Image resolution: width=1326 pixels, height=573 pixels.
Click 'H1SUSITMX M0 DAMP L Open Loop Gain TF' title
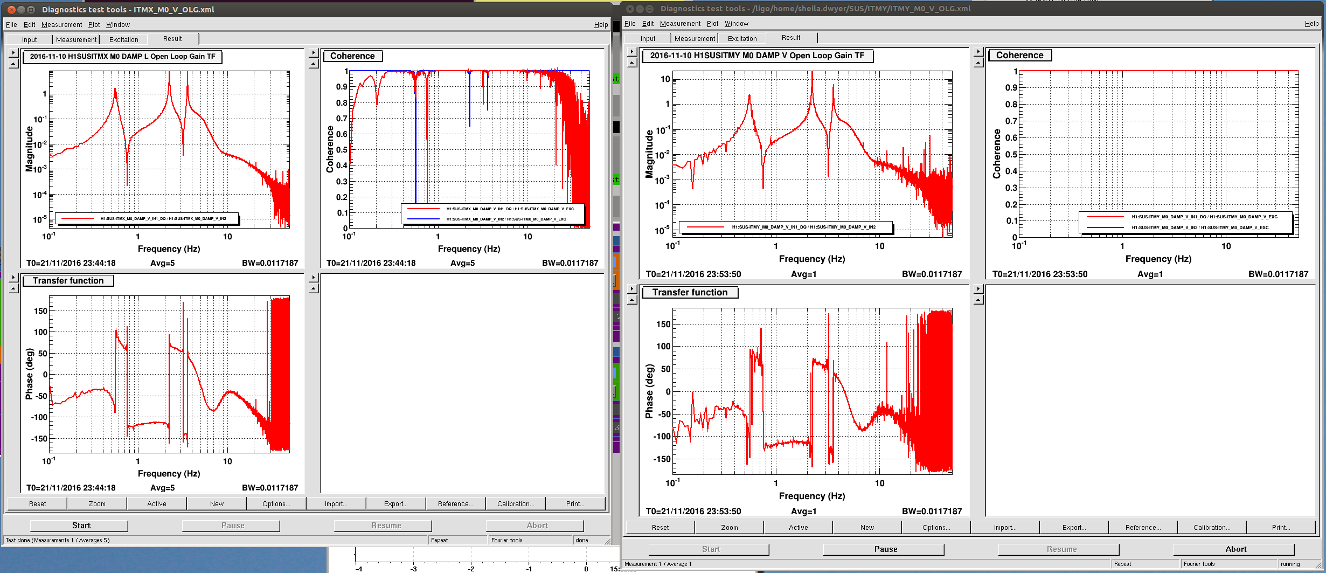tap(122, 56)
